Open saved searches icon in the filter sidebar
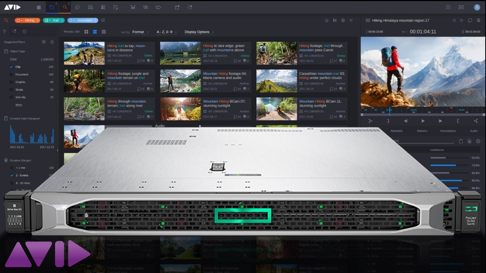This screenshot has width=486, height=273. [x=14, y=31]
